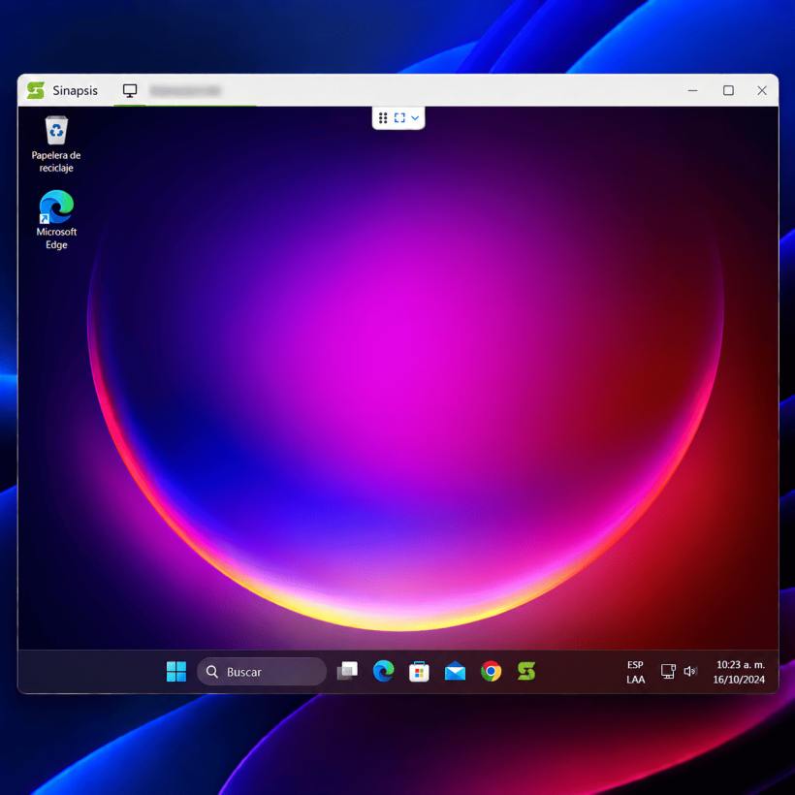Open network status tray icon
This screenshot has height=795, width=795.
click(668, 671)
